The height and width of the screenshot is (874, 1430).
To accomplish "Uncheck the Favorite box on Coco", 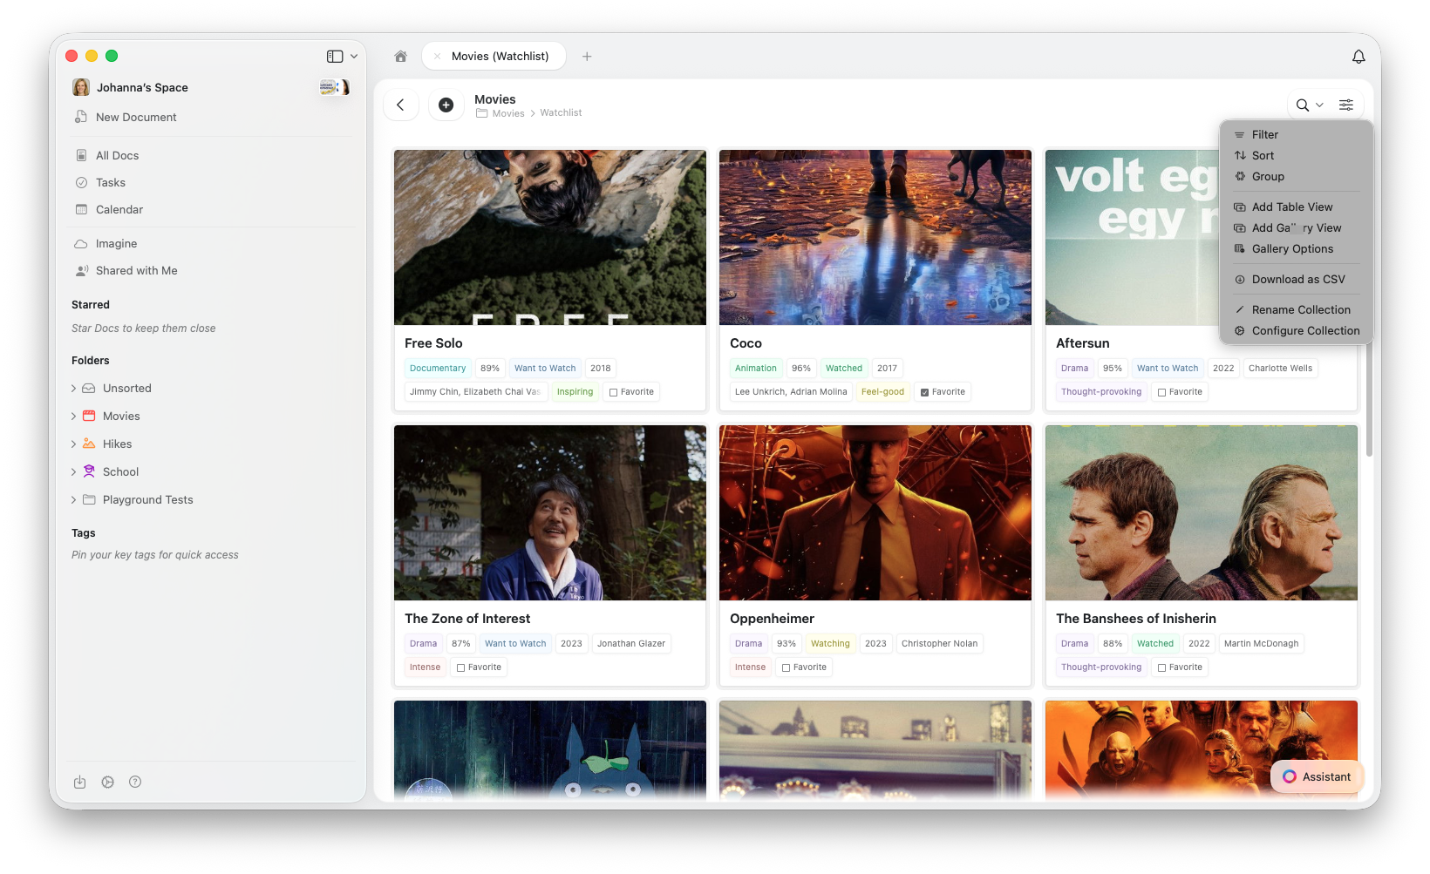I will tap(925, 391).
